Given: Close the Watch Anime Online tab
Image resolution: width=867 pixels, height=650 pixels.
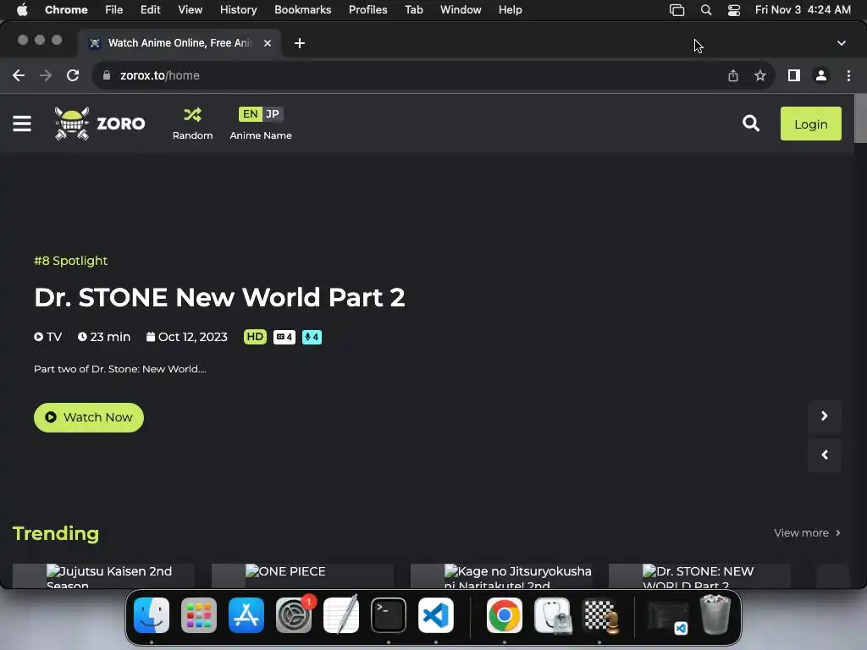Looking at the screenshot, I should 268,43.
